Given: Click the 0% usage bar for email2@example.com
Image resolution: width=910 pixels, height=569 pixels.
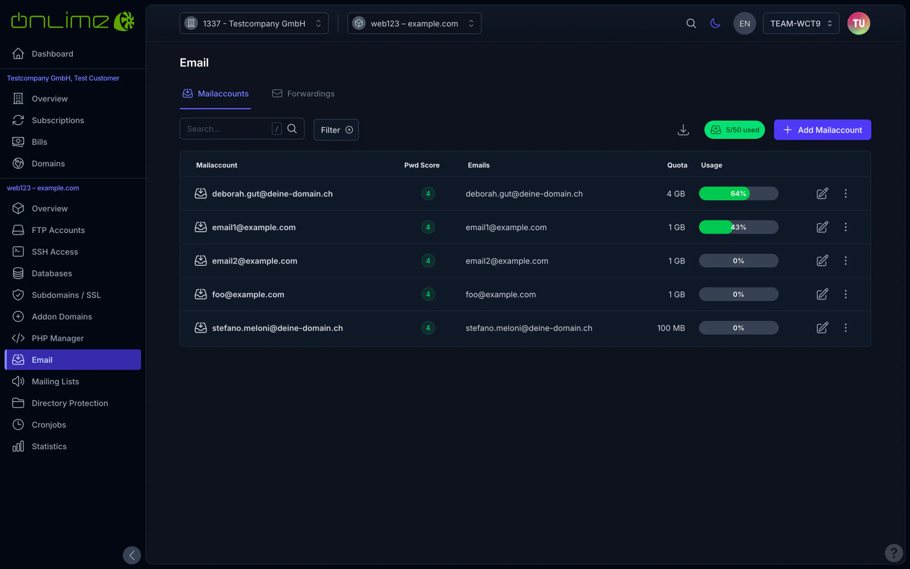Looking at the screenshot, I should click(738, 261).
